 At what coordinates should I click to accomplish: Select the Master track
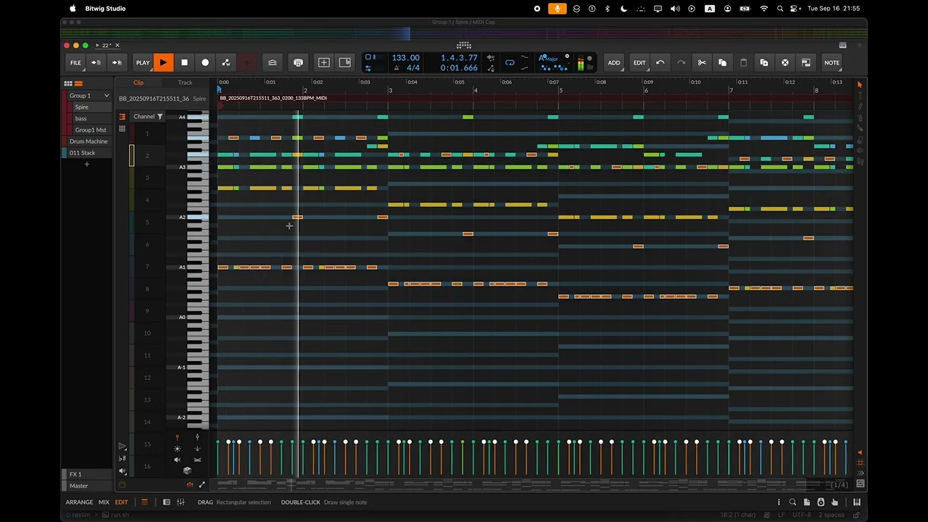pyautogui.click(x=88, y=486)
